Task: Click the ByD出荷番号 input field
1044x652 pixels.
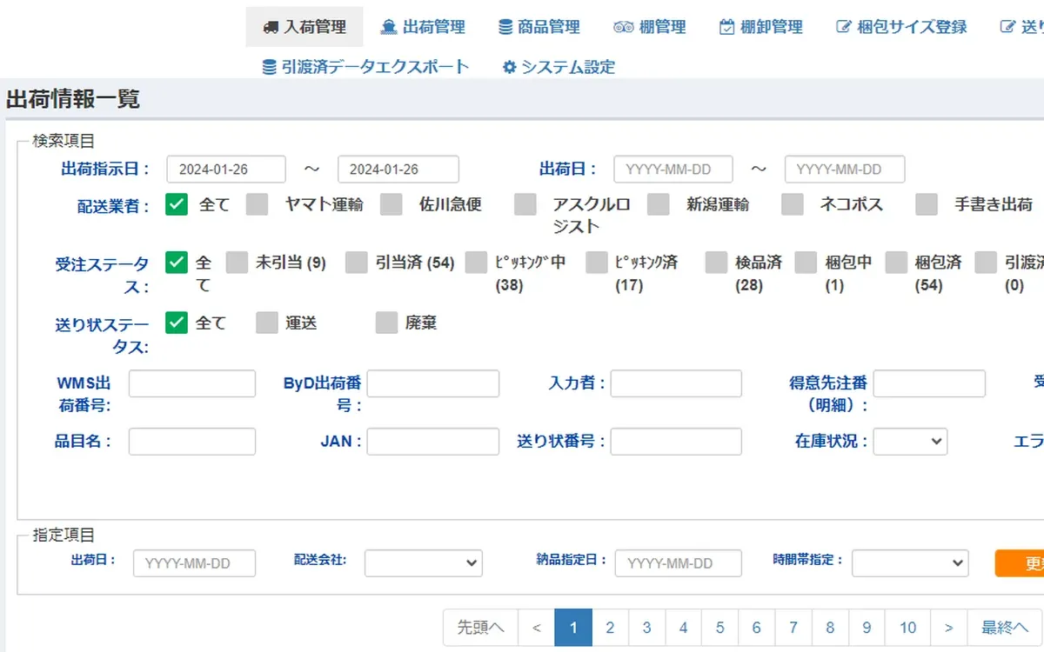Action: [433, 383]
